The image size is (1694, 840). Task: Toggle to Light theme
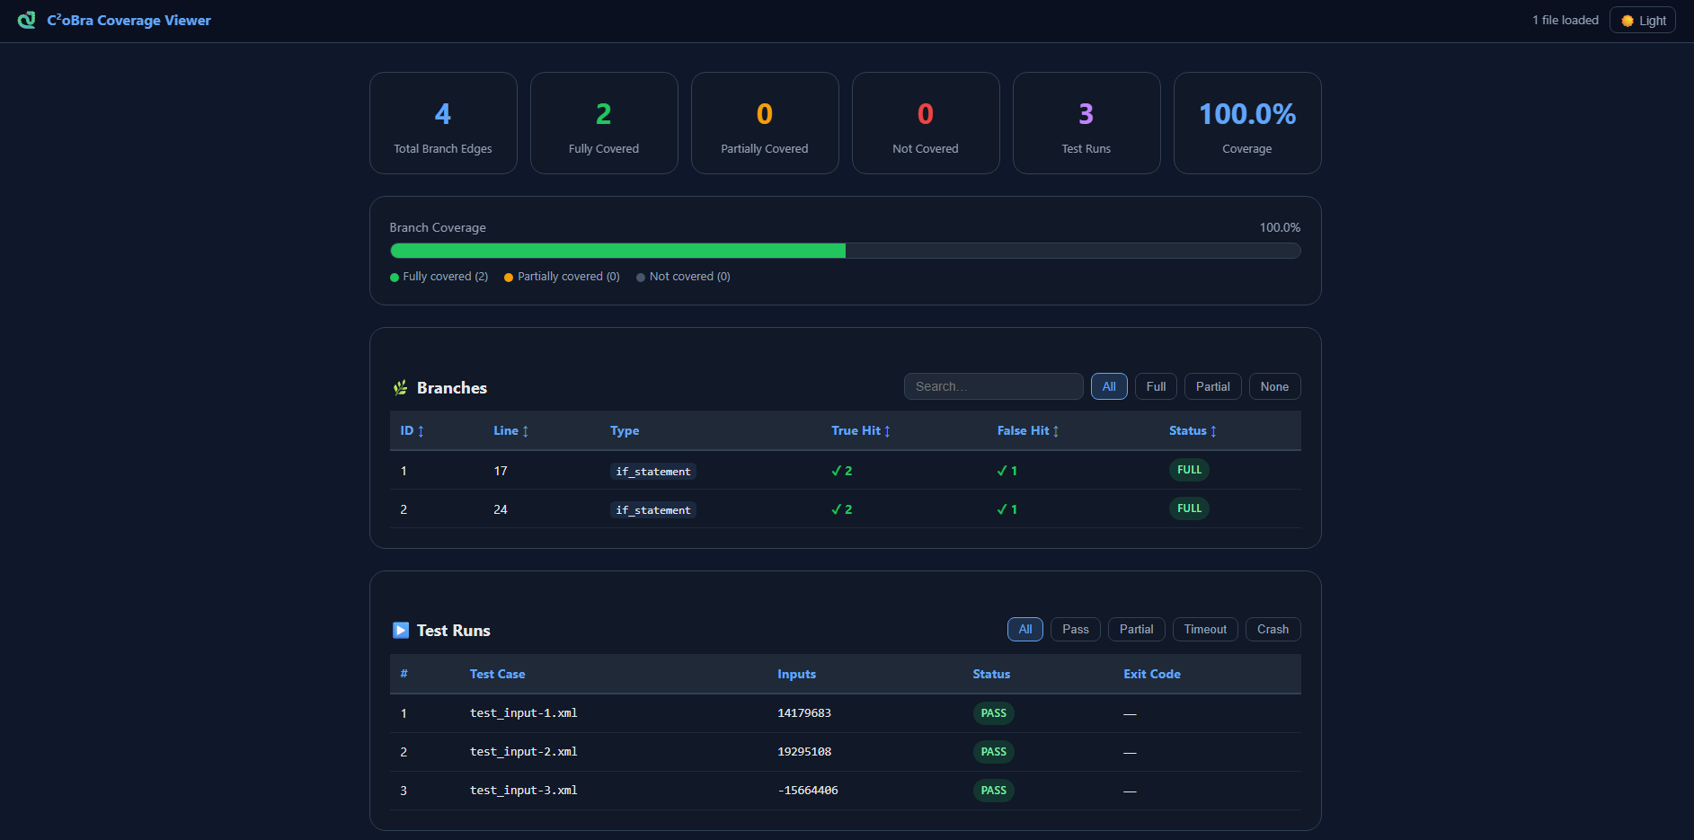pos(1642,19)
